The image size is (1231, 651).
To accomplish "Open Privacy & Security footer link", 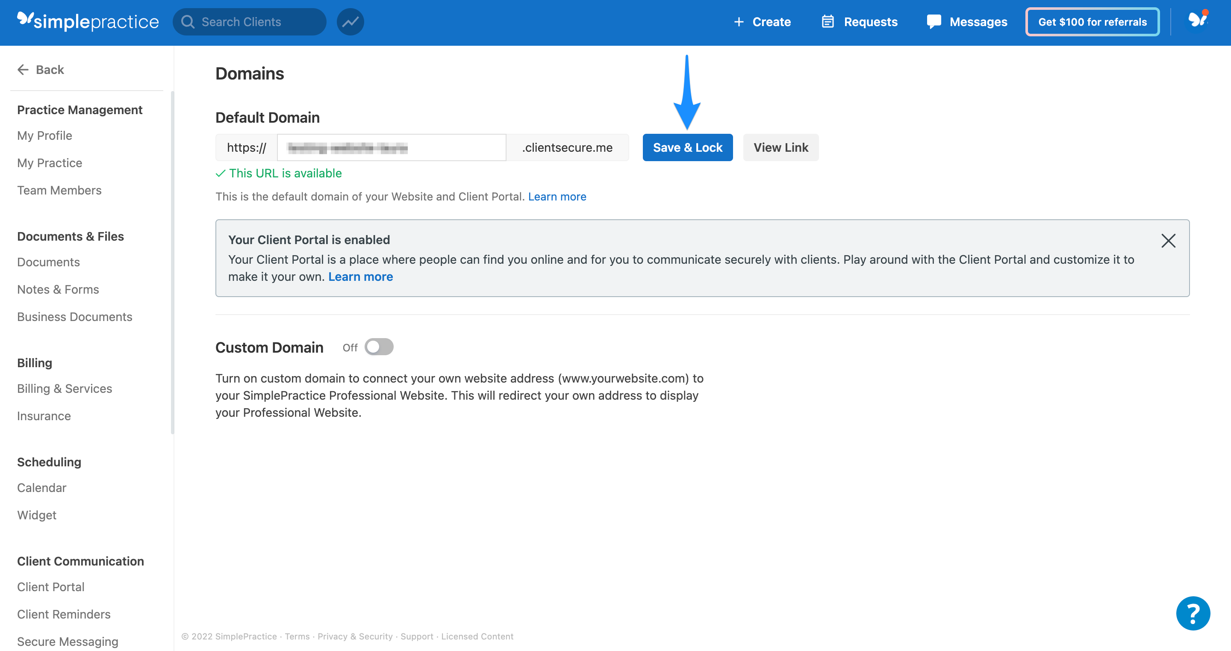I will [355, 636].
